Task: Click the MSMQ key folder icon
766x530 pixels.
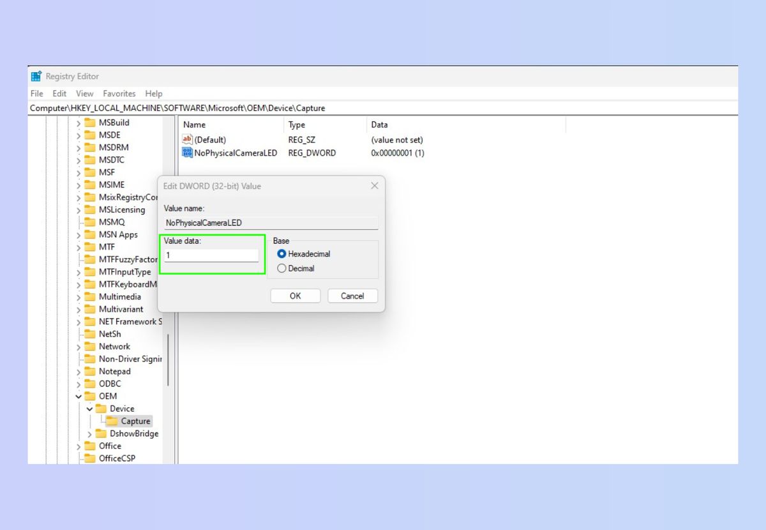Action: pyautogui.click(x=89, y=222)
